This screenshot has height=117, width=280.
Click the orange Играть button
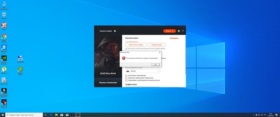point(169,31)
